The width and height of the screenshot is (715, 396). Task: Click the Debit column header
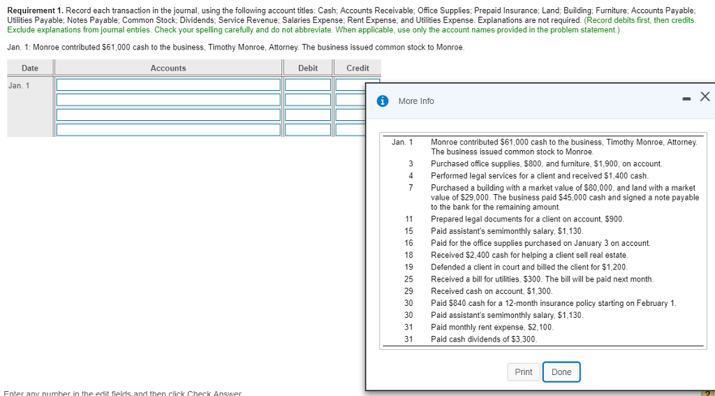308,68
